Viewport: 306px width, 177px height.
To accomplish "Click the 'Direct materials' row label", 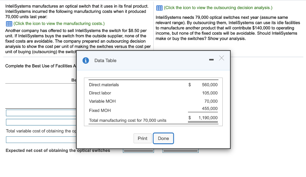I will 104,85.
